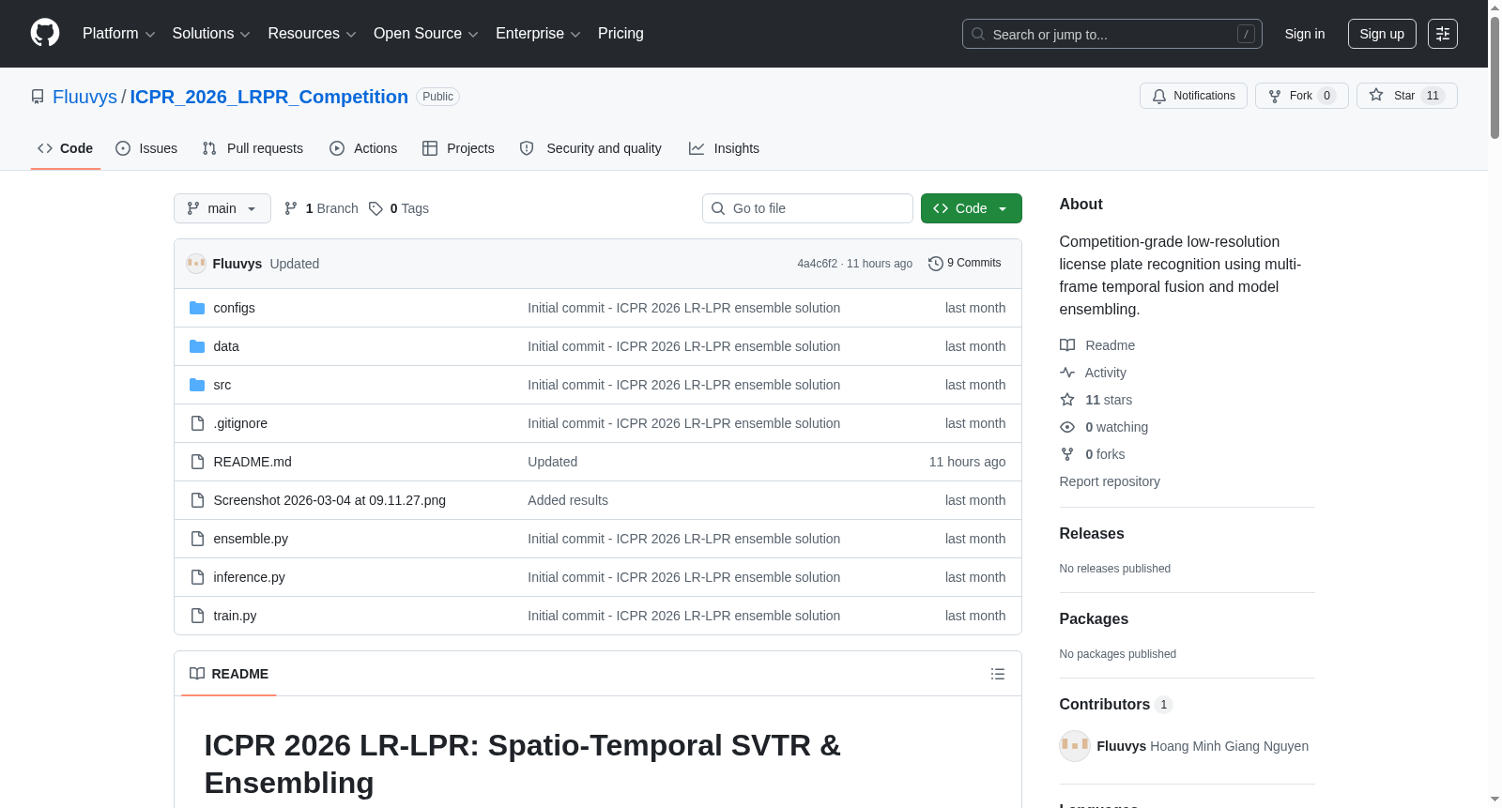
Task: Open the Releases heading link
Action: [x=1092, y=533]
